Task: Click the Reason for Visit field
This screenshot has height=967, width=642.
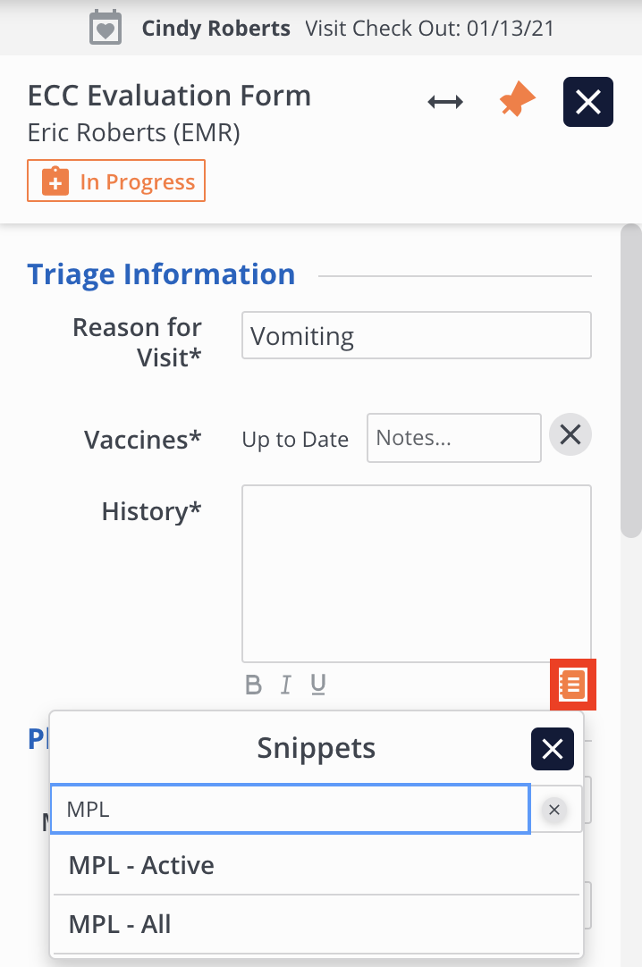Action: (416, 336)
